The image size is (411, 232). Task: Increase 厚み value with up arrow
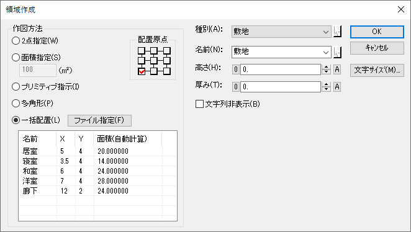tap(326, 84)
